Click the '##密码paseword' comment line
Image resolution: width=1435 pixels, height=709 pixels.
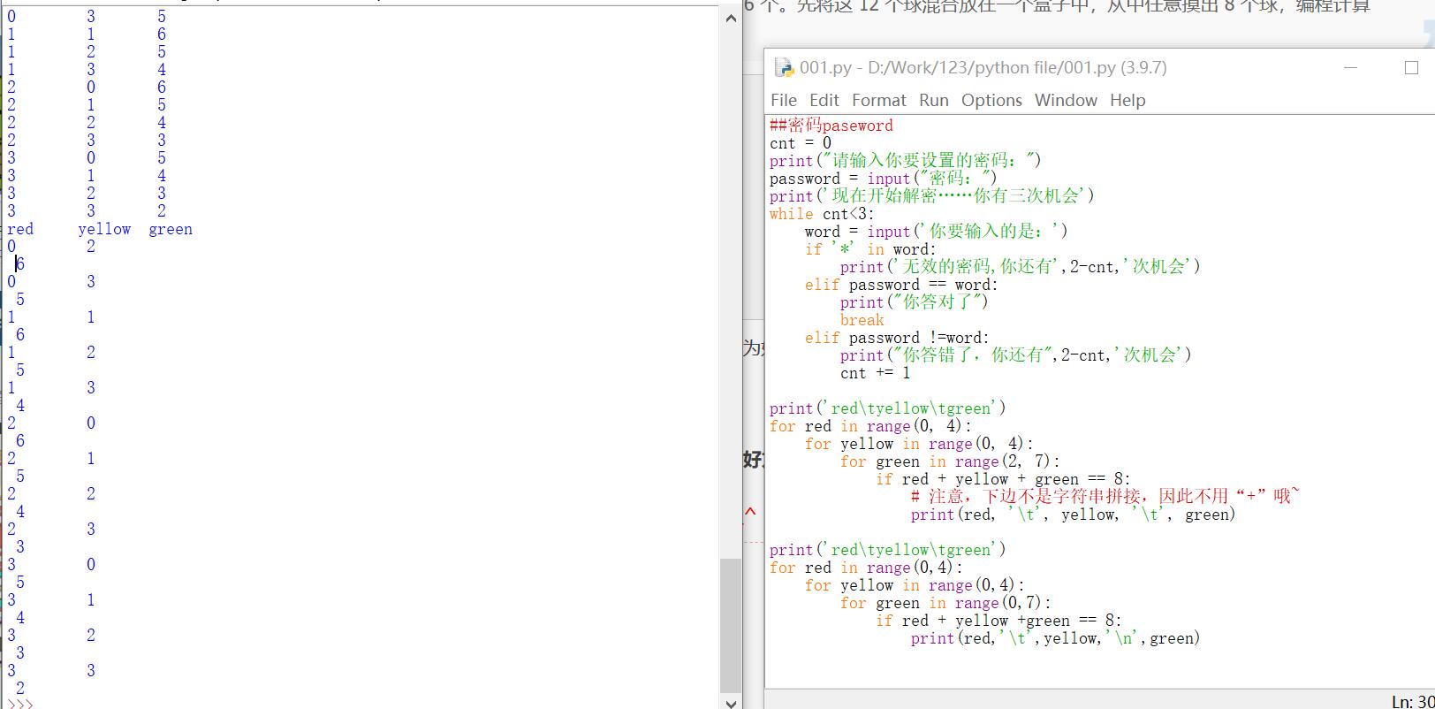tap(831, 126)
